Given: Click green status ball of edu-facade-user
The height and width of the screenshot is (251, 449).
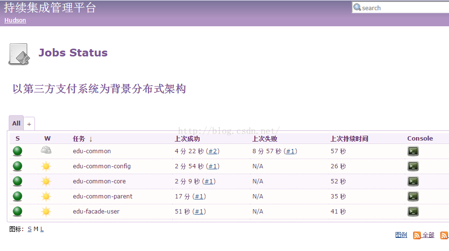Looking at the screenshot, I should 17,211.
